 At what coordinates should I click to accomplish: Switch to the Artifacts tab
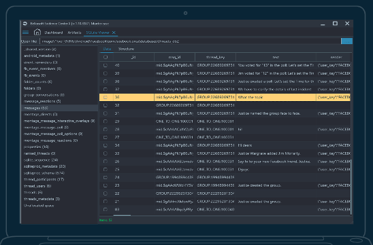(74, 33)
